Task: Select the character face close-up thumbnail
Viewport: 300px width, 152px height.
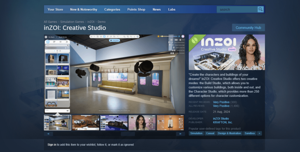Action: pos(142,123)
